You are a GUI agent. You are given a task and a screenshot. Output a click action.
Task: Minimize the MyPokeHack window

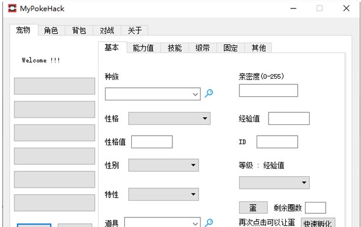pyautogui.click(x=293, y=8)
